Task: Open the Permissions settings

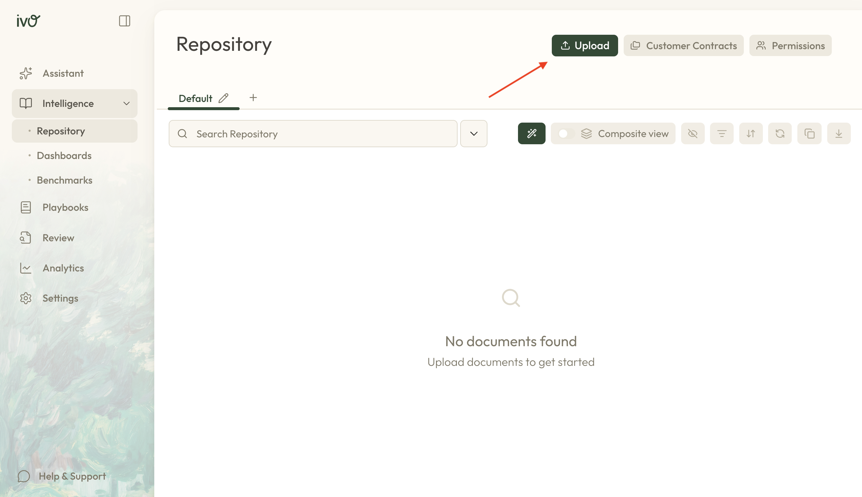Action: 790,45
